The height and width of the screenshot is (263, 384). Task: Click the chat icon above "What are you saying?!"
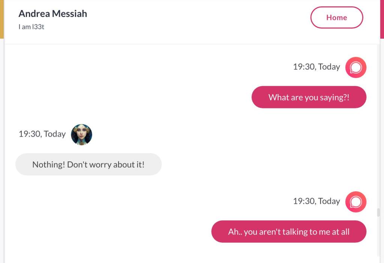[x=355, y=67]
